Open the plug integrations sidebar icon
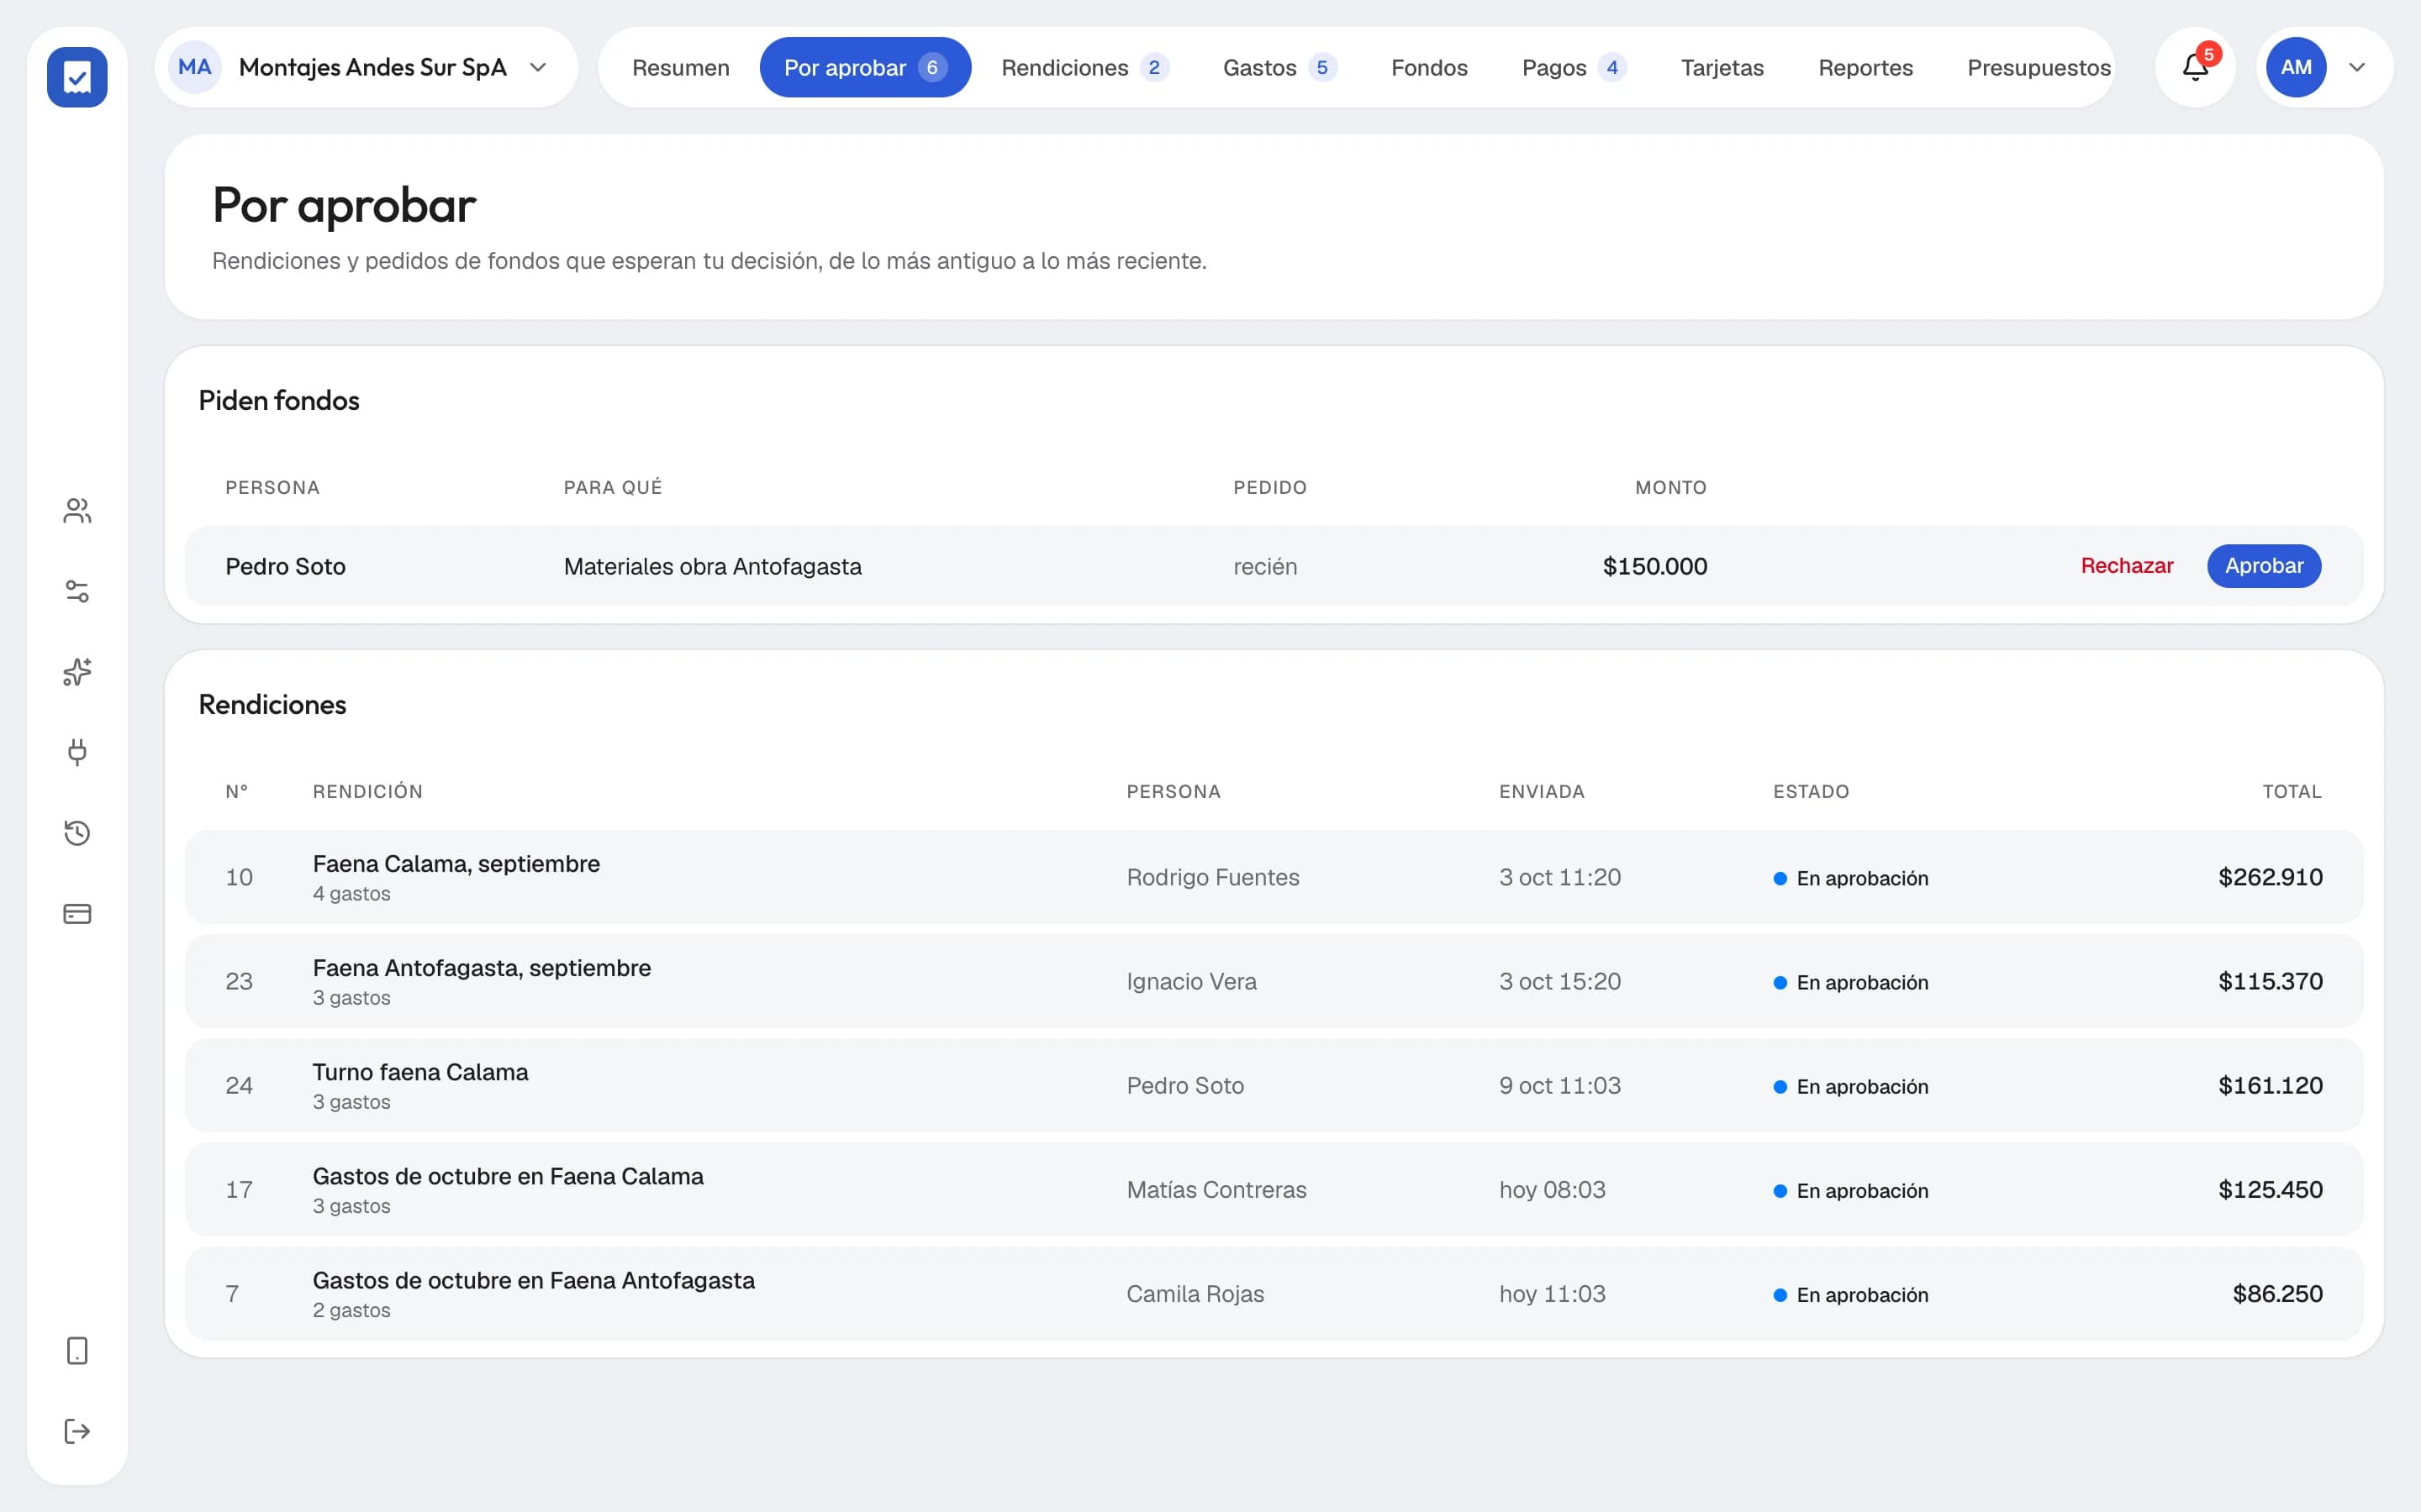The image size is (2421, 1512). click(x=77, y=752)
